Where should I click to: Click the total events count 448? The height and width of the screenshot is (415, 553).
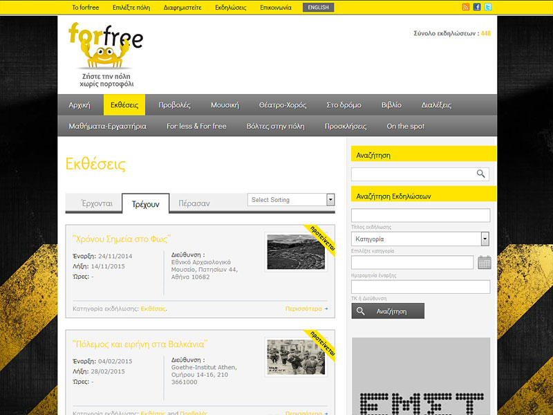click(486, 33)
